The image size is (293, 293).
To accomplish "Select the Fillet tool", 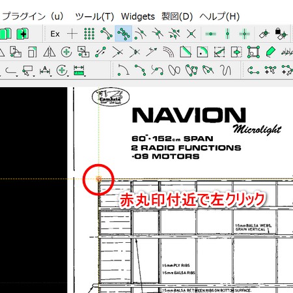I will [x=202, y=52].
